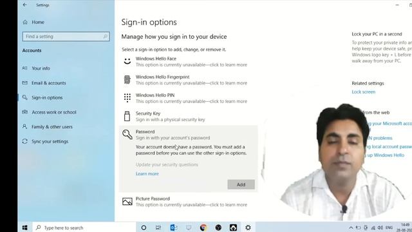Click the Windows Hello Face smiley icon

(x=127, y=62)
